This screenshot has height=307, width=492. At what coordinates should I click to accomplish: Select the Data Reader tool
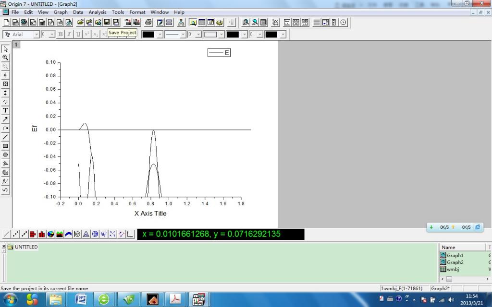(5, 84)
